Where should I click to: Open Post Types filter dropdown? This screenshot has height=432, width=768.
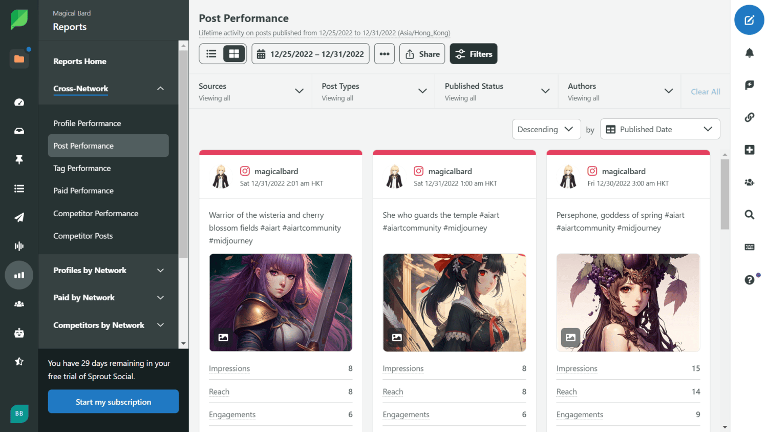(x=374, y=91)
